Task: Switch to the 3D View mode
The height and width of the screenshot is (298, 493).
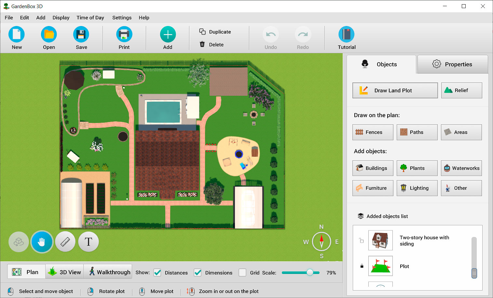Action: (x=64, y=272)
